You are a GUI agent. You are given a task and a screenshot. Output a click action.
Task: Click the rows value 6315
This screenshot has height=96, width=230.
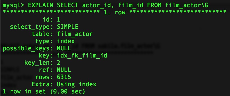[x=64, y=77]
